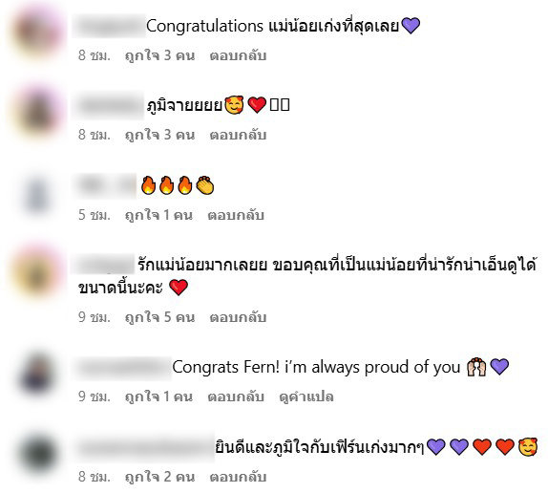The image size is (548, 493).
Task: View the one like on fire emojis comment
Action: coord(158,215)
